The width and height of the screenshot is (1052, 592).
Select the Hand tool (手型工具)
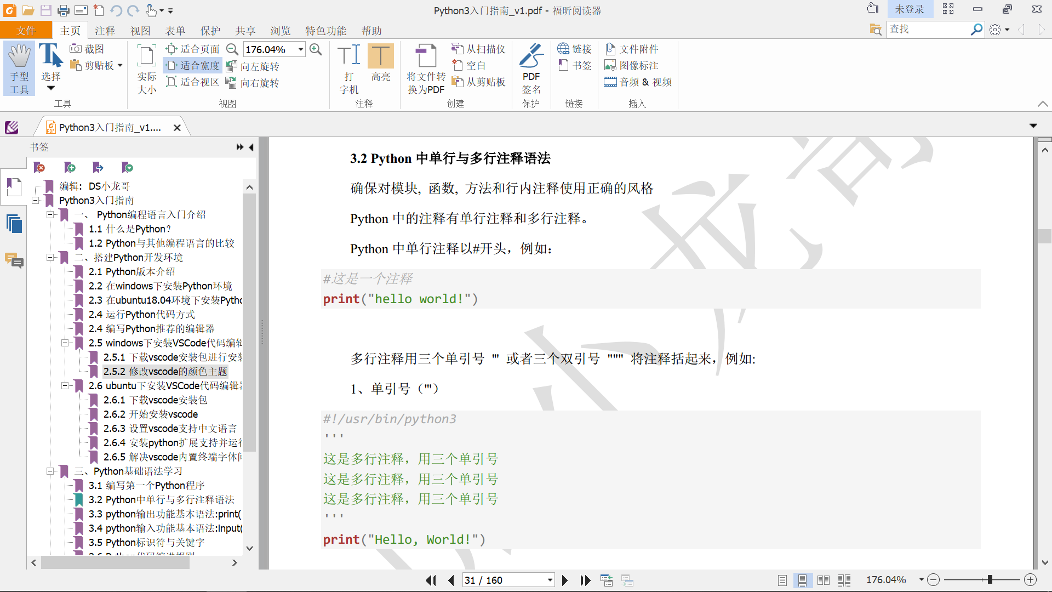pyautogui.click(x=19, y=68)
